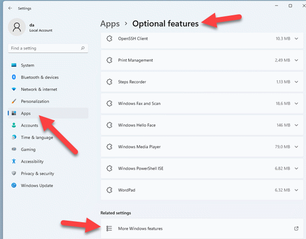Open Time & language settings
Image resolution: width=306 pixels, height=239 pixels.
tap(48, 138)
